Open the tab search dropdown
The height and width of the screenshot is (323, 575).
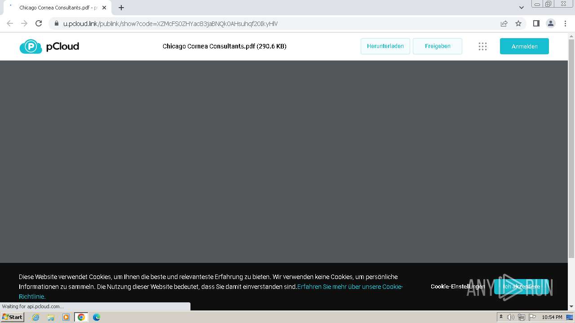tap(522, 8)
